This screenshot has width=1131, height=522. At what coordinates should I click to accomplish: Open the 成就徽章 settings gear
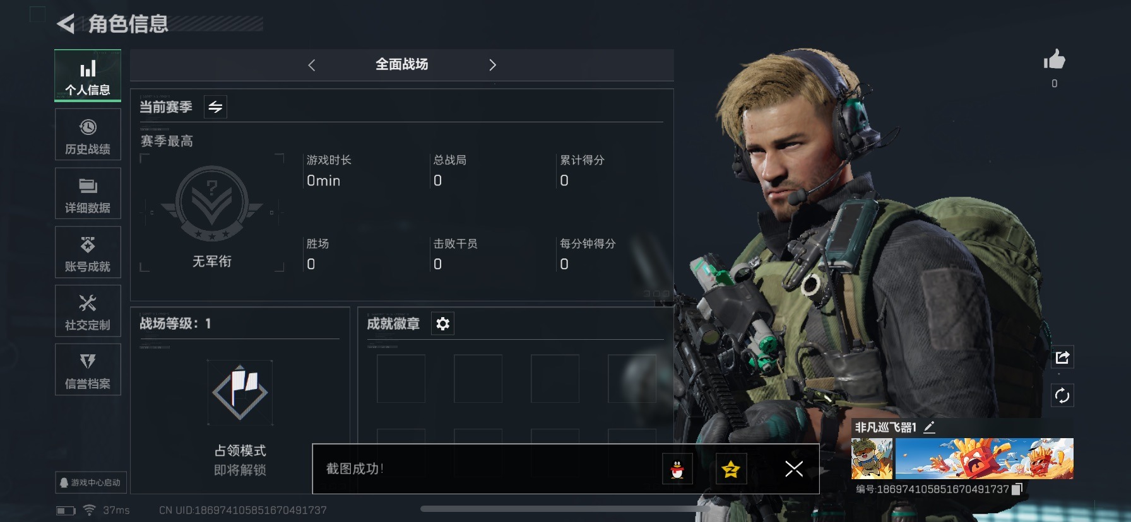pyautogui.click(x=443, y=323)
